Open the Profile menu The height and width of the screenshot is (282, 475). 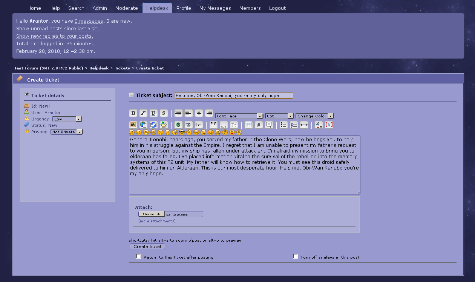point(184,8)
